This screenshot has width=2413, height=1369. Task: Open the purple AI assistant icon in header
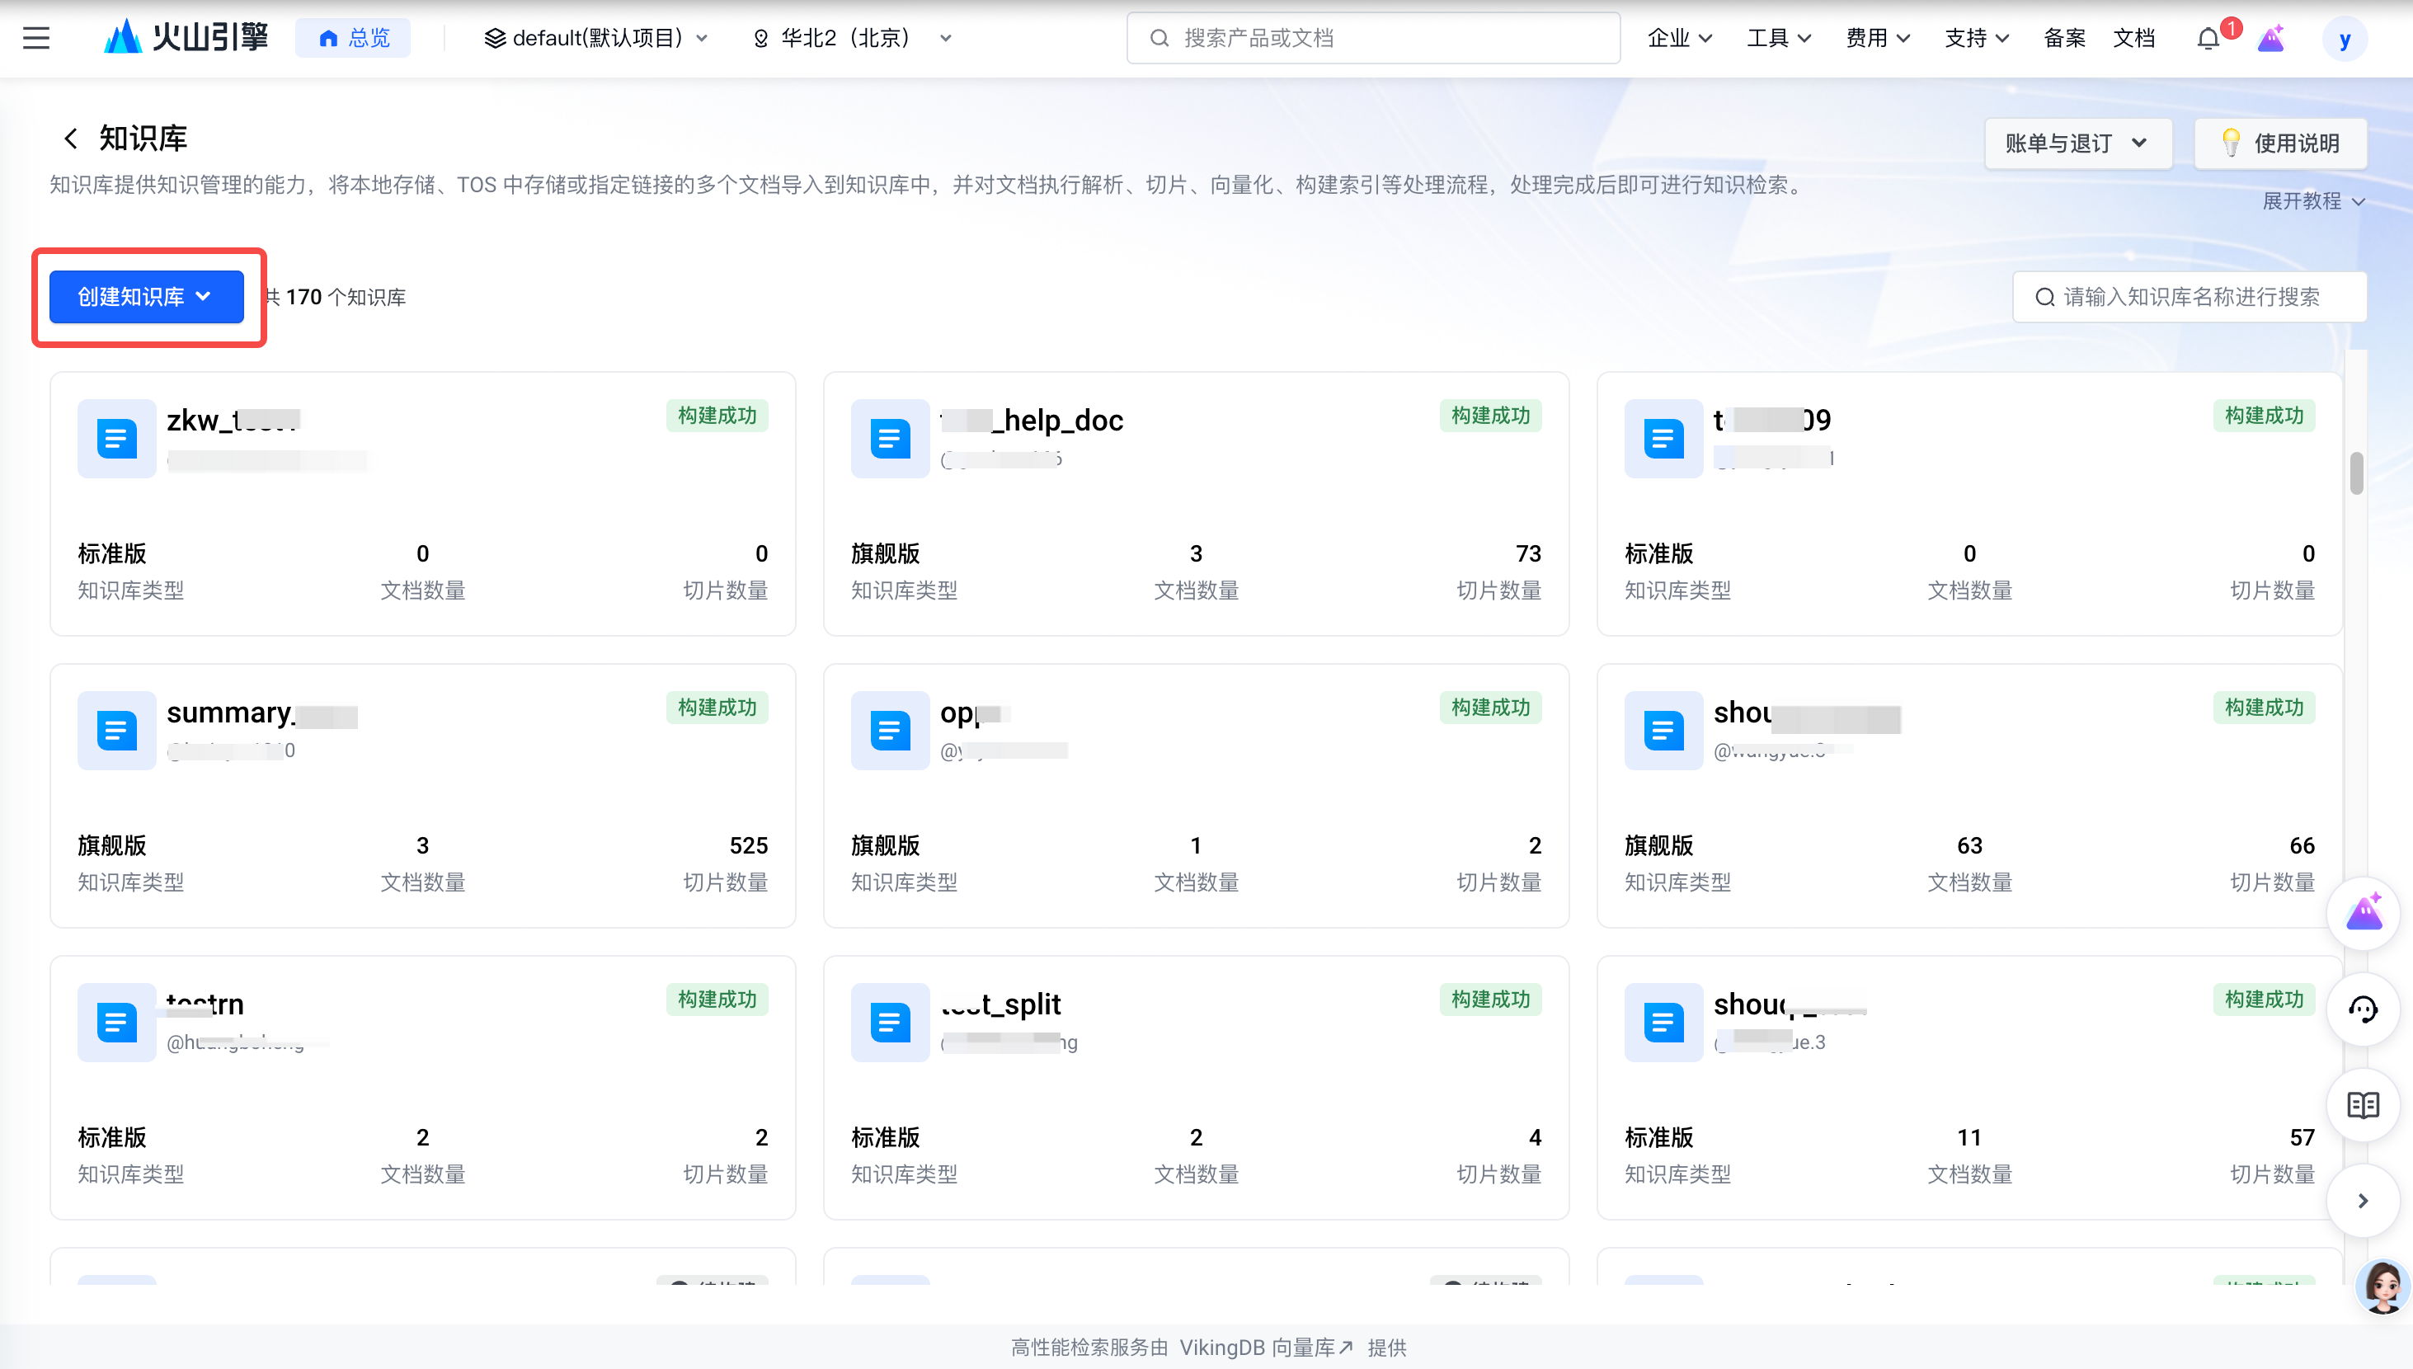2270,39
